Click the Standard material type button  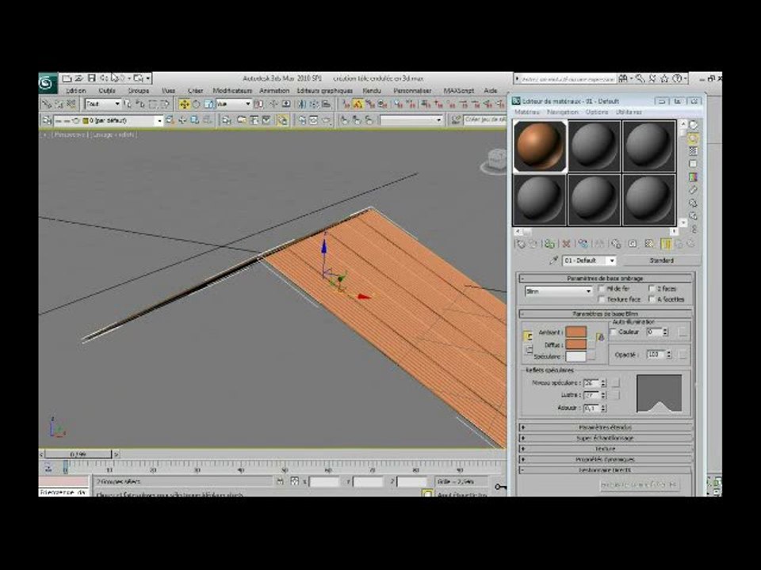(661, 260)
